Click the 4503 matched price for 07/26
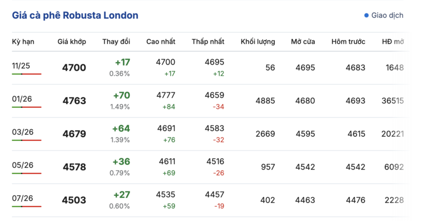The width and height of the screenshot is (421, 221). (x=74, y=200)
